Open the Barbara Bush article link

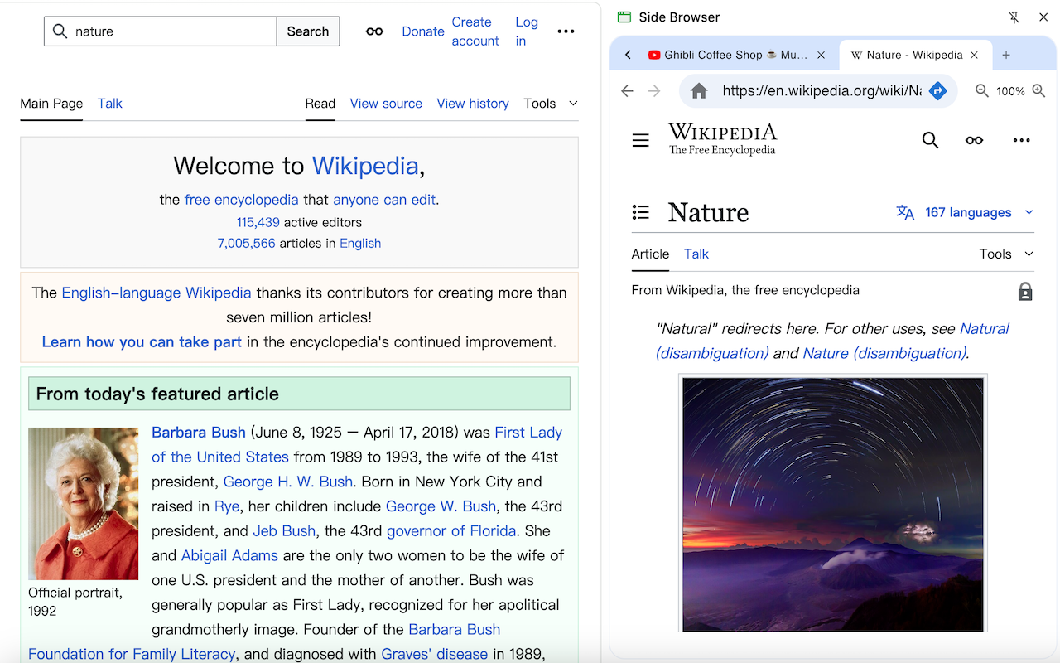point(198,432)
